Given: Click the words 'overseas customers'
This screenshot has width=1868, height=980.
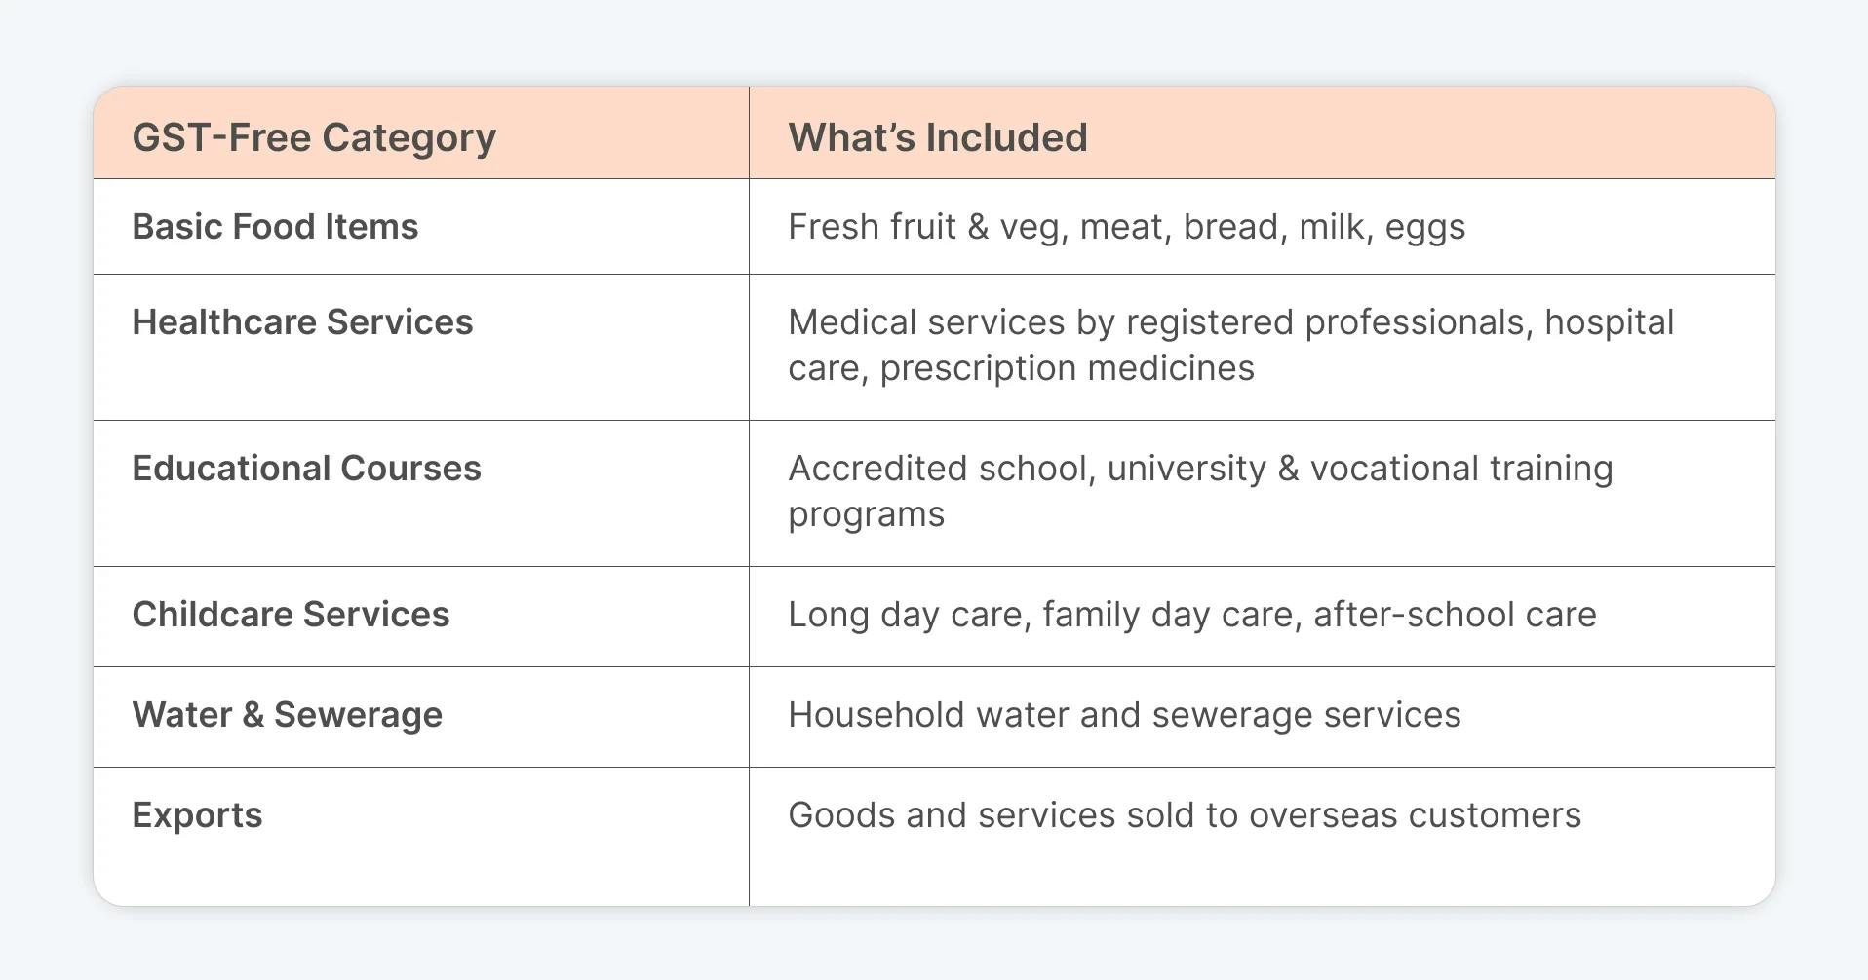Looking at the screenshot, I should [1415, 815].
